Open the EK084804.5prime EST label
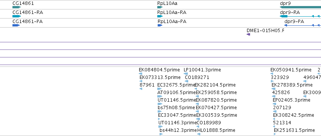This screenshot has height=136, width=321. [x=159, y=70]
